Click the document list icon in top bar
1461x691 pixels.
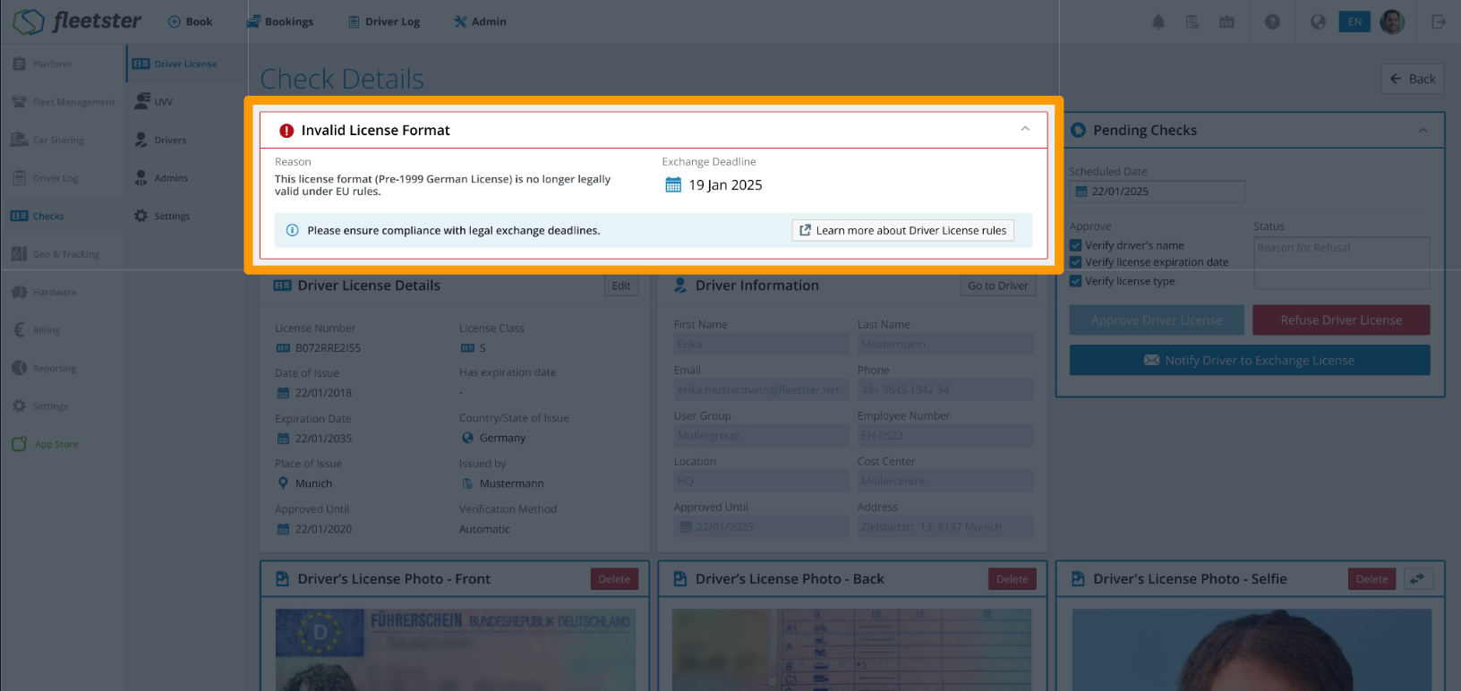point(1192,21)
